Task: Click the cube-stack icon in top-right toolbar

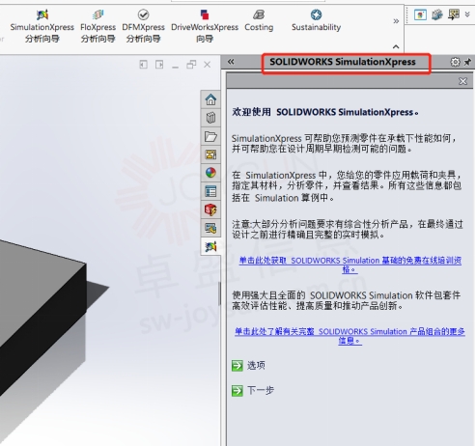Action: (437, 14)
